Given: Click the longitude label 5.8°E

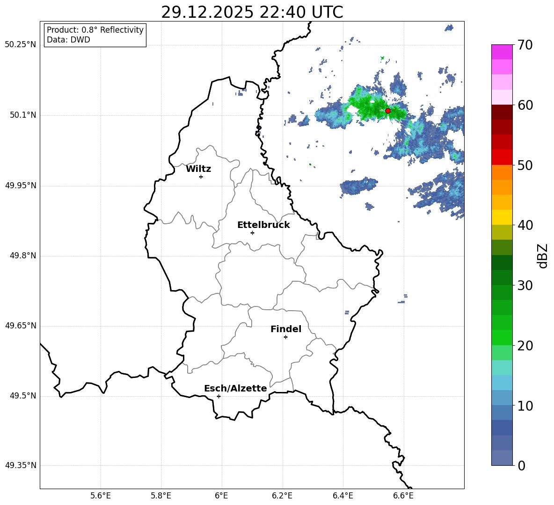Looking at the screenshot, I should coord(161,496).
